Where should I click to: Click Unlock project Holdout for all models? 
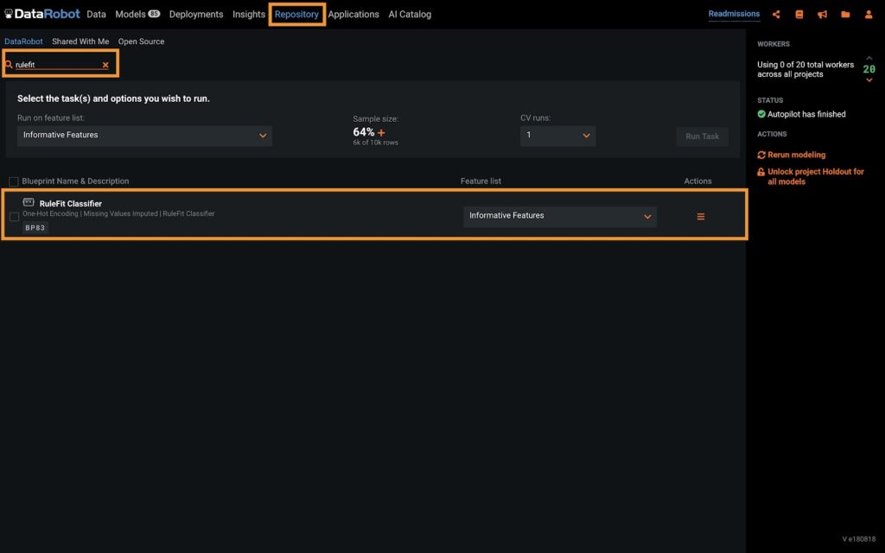[816, 176]
